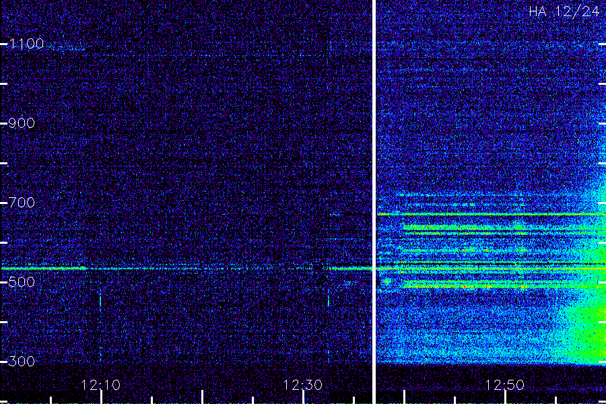Click the 12:30 time axis label
This screenshot has height=404, width=606.
[x=302, y=385]
